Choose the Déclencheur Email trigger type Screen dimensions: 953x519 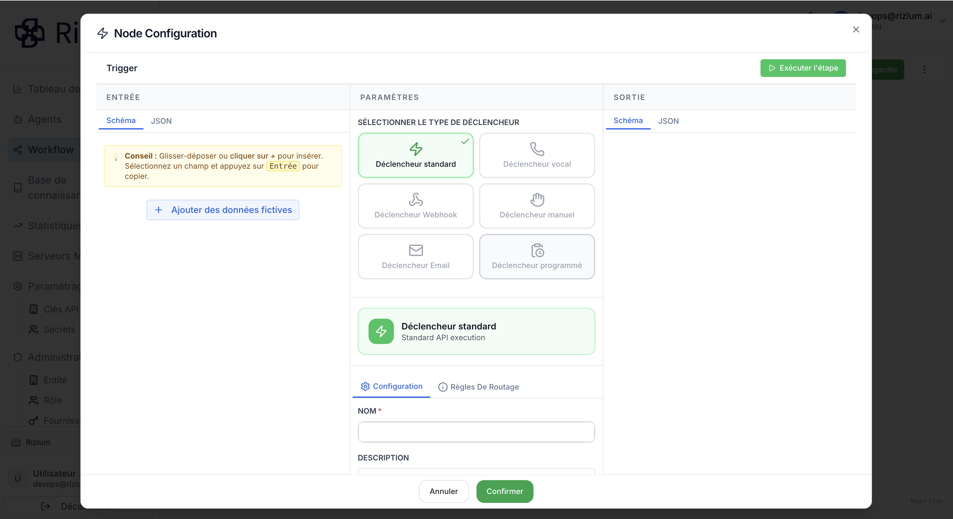(x=415, y=257)
